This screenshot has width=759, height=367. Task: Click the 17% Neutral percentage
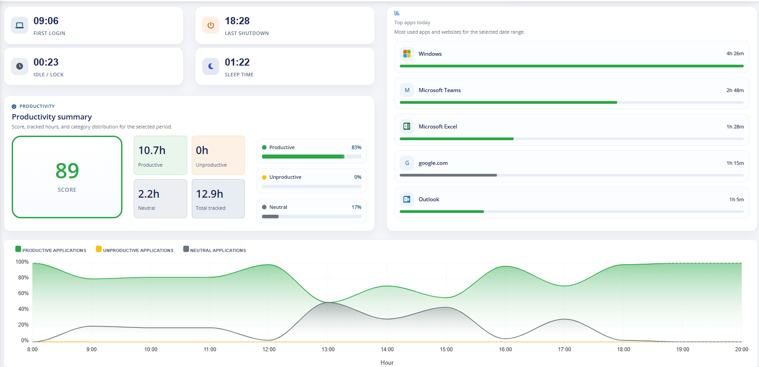(357, 207)
